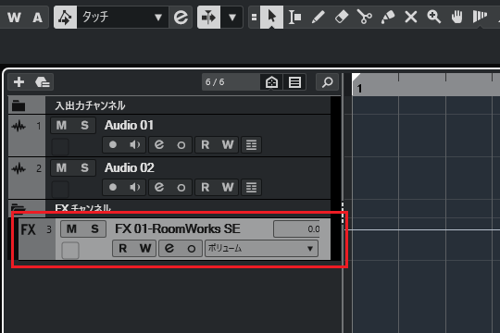Click Audio 01 color square
The height and width of the screenshot is (333, 500).
pos(60,146)
